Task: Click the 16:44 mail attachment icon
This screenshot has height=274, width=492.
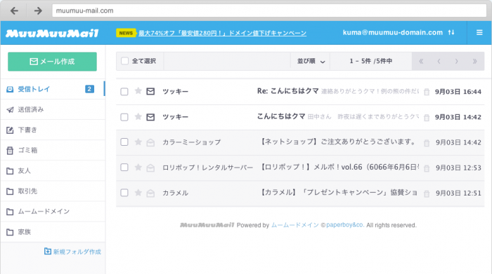Action: click(427, 92)
